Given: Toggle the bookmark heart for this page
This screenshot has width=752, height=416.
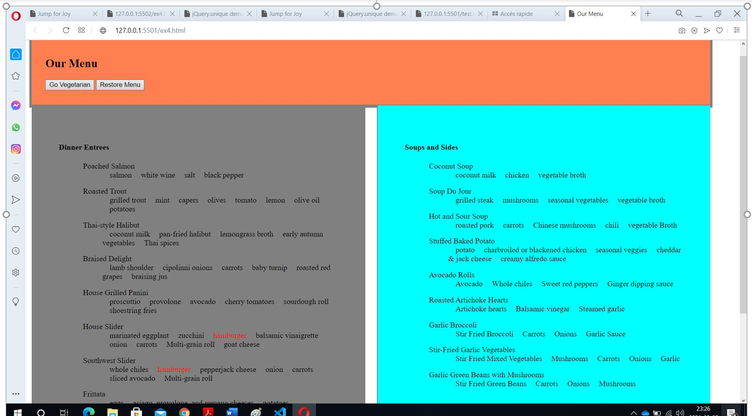Looking at the screenshot, I should 720,31.
